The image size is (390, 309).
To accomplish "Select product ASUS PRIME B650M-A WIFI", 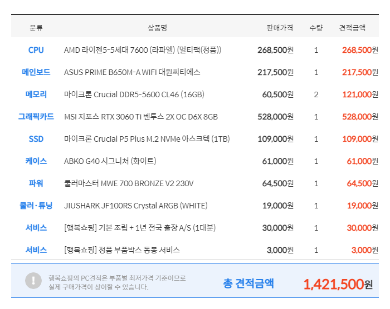I will click(x=132, y=72).
